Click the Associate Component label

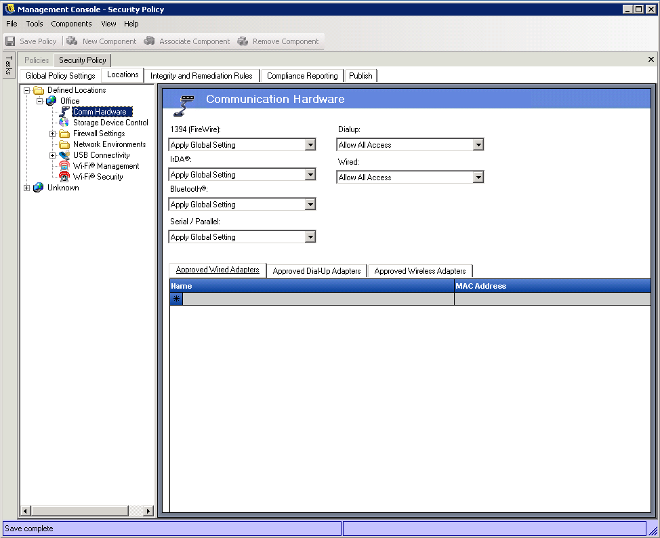[194, 41]
